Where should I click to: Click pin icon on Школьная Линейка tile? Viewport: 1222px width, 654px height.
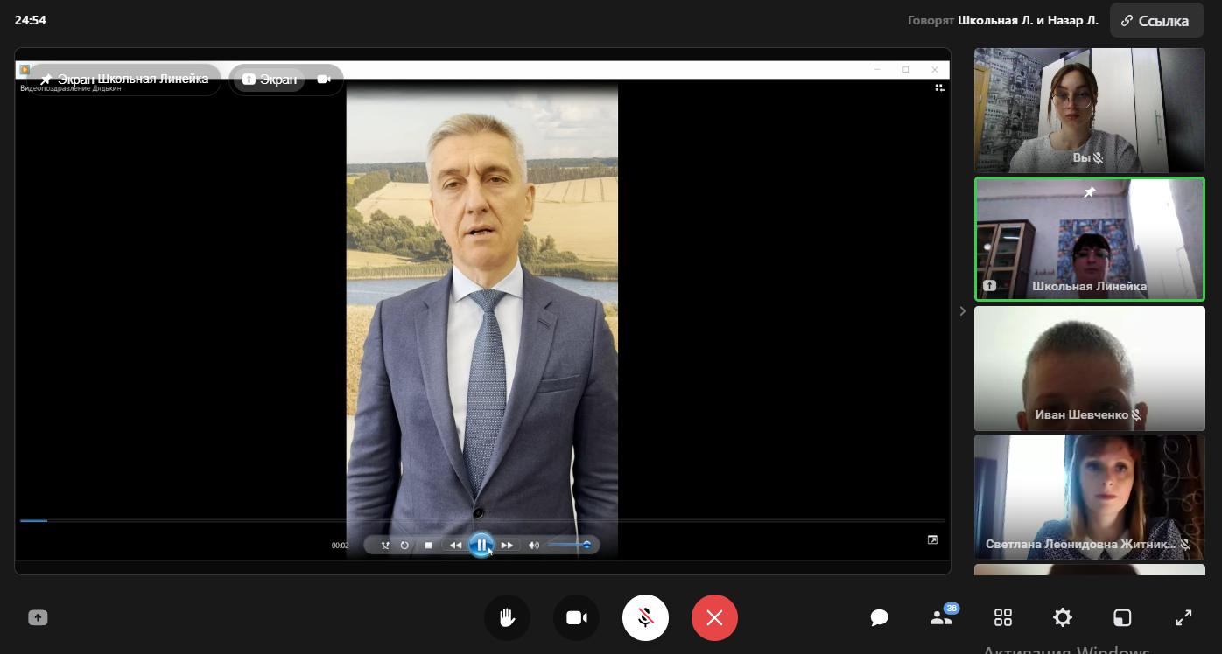(x=1090, y=192)
